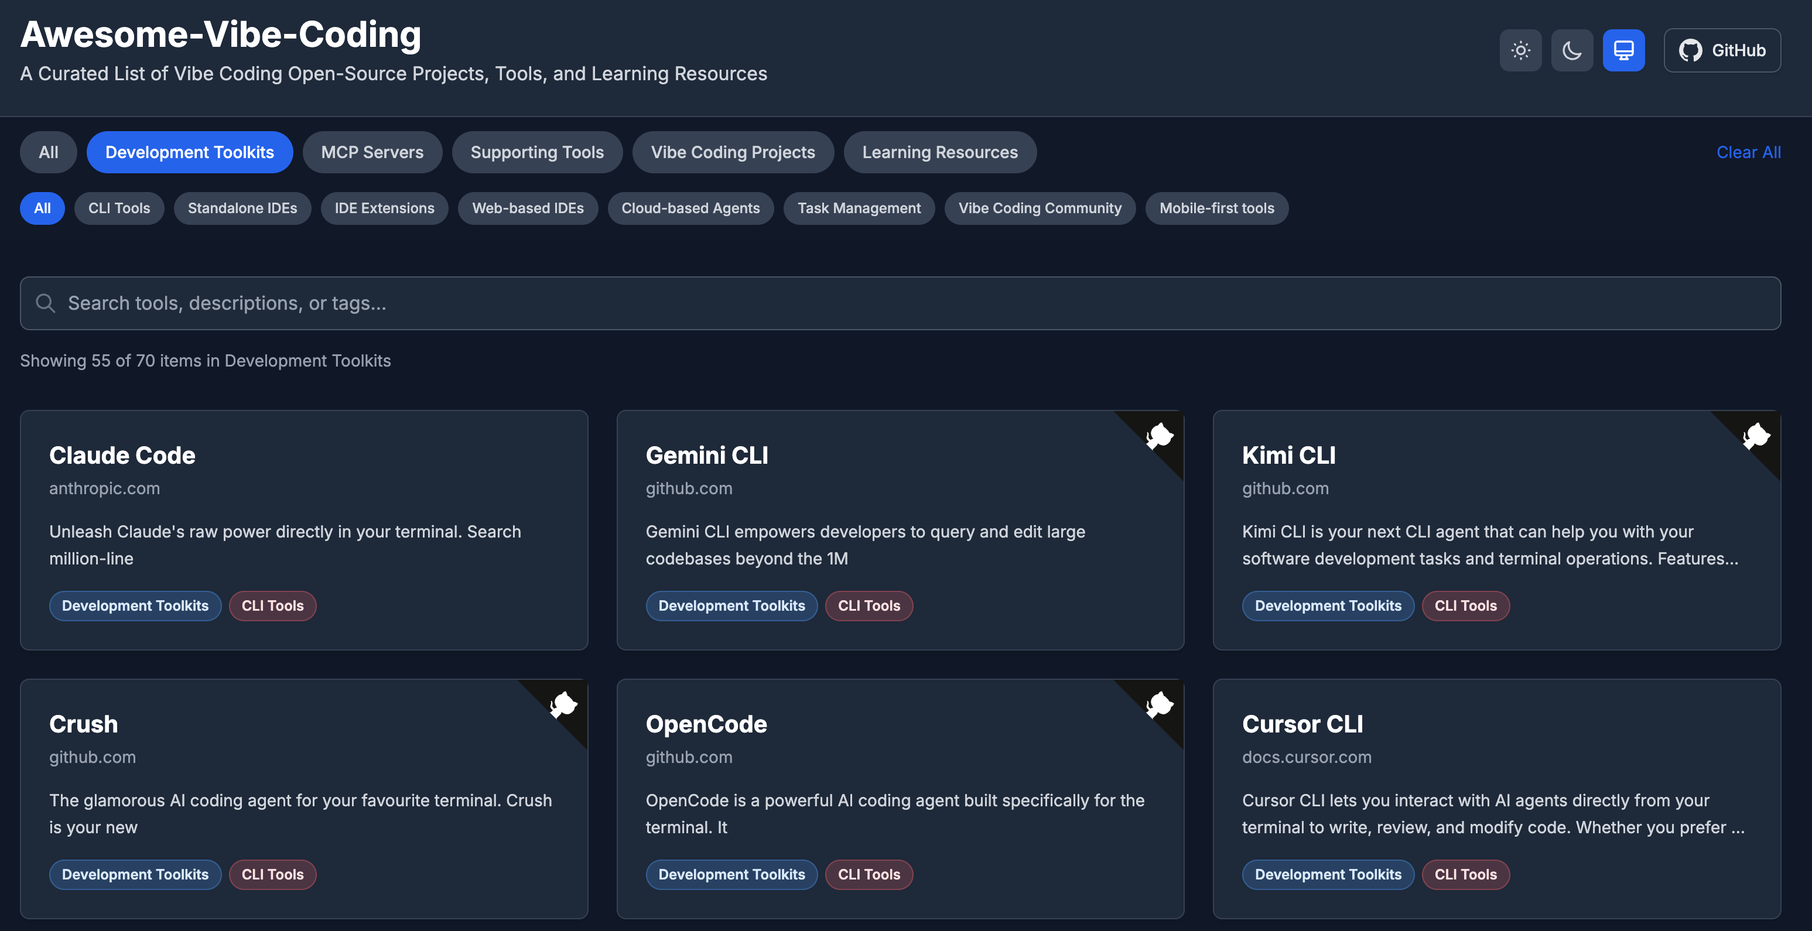Screen dimensions: 1812x931
Task: Open the OpenCode card title
Action: coord(706,724)
